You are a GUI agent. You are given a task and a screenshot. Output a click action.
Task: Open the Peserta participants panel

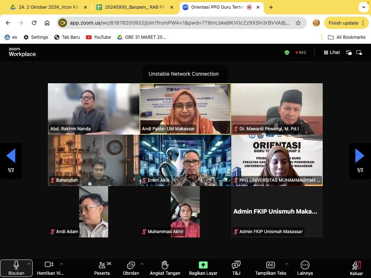tap(102, 268)
